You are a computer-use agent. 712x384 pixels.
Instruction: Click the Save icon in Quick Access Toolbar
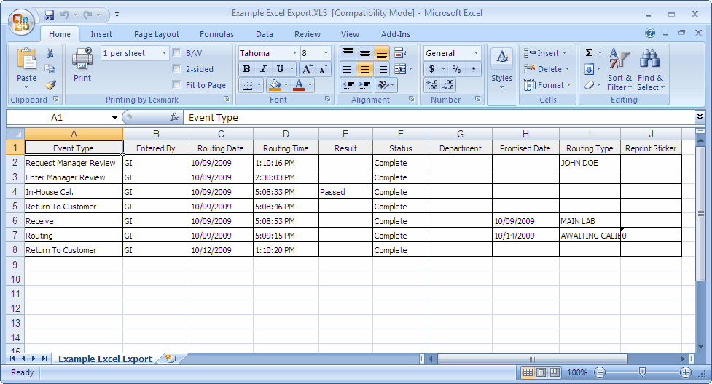49,14
